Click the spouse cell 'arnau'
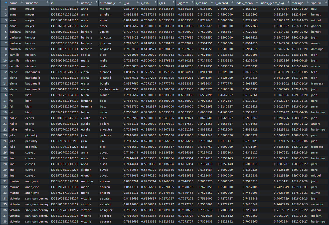Image resolution: width=329 pixels, height=225 pixels. click(x=315, y=43)
